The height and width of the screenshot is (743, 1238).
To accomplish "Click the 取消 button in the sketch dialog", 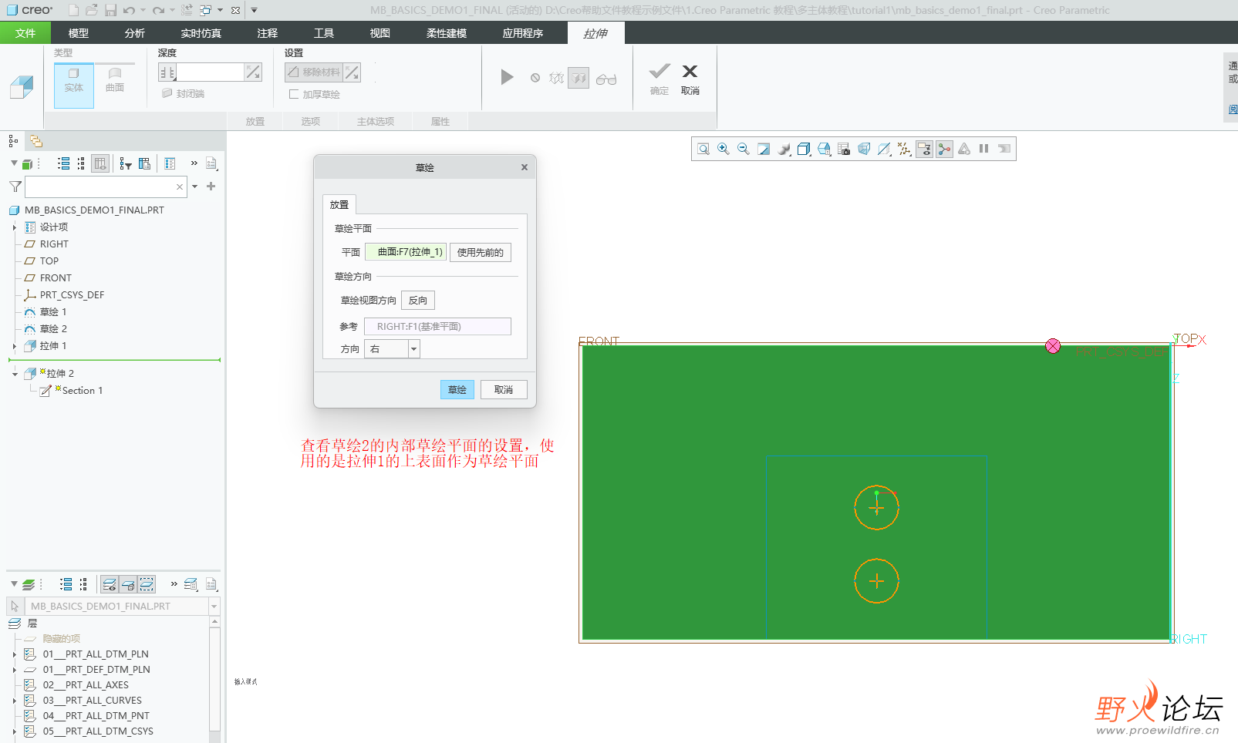I will [504, 389].
